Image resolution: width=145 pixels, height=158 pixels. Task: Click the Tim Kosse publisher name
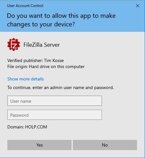54,60
